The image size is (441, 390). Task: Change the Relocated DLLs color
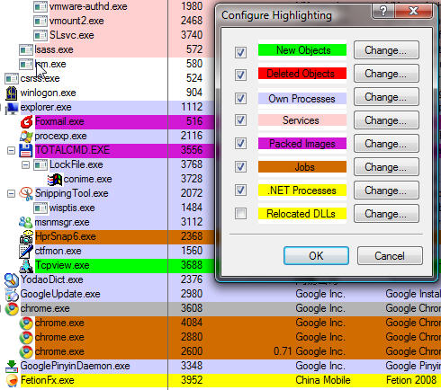[x=386, y=214]
